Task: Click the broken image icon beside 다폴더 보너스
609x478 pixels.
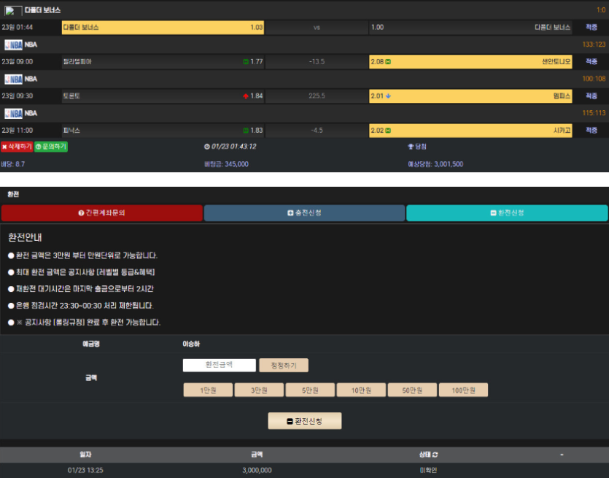Action: pos(13,11)
